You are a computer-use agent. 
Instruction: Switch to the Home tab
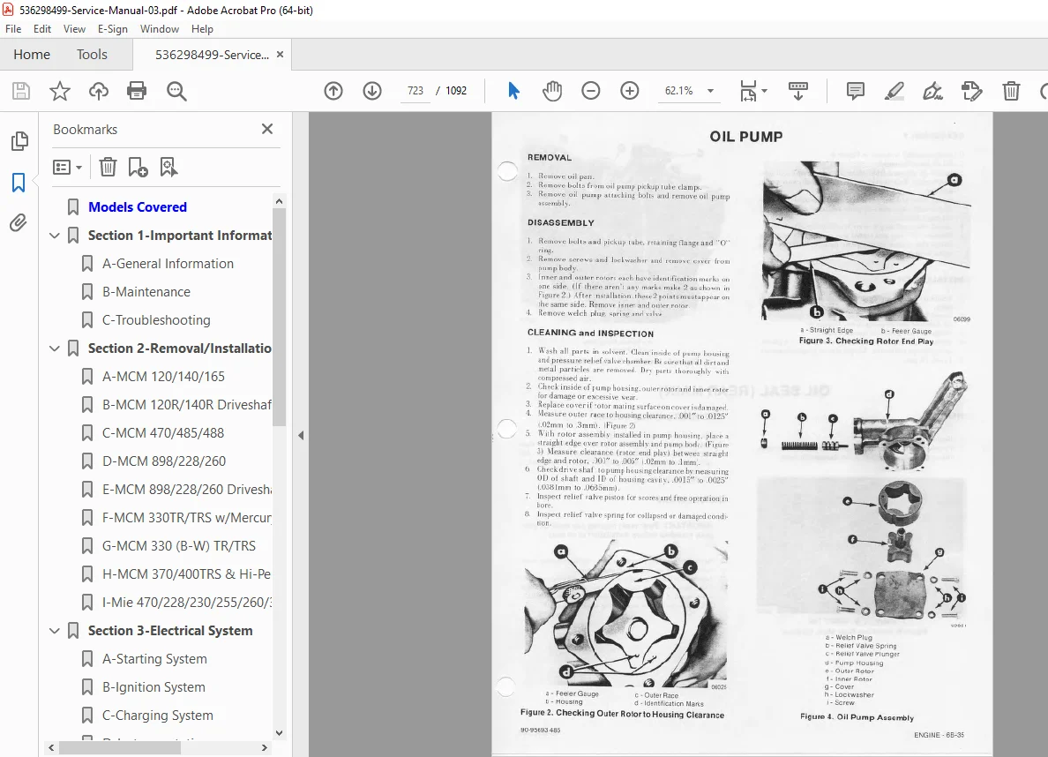click(32, 54)
